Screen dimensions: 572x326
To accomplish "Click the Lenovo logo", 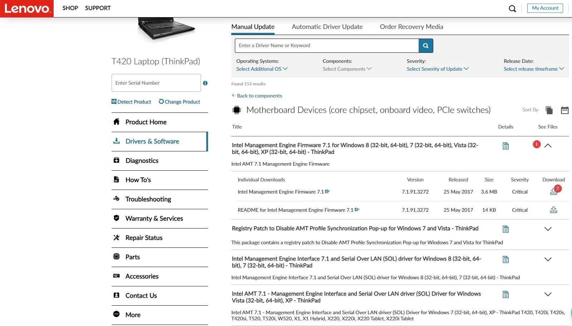I will click(x=27, y=9).
